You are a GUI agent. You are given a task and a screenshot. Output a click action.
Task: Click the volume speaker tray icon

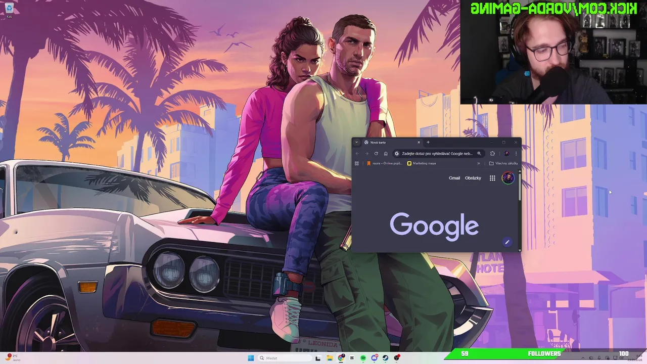[x=621, y=358]
